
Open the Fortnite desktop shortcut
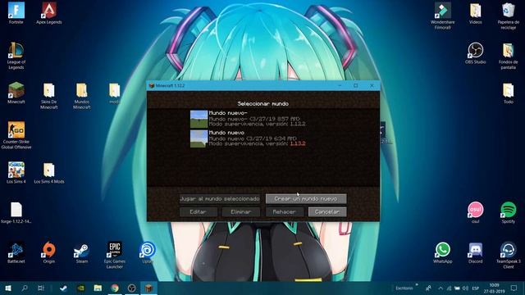click(16, 13)
